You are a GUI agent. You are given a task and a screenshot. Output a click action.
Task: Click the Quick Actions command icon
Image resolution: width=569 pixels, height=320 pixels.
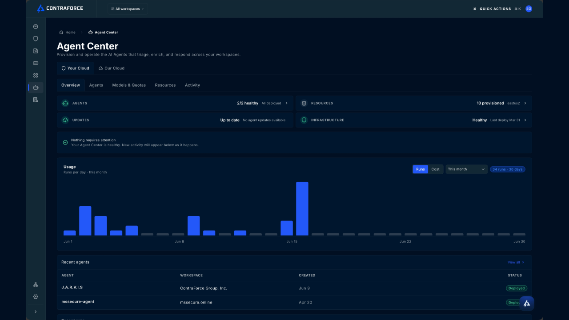475,9
